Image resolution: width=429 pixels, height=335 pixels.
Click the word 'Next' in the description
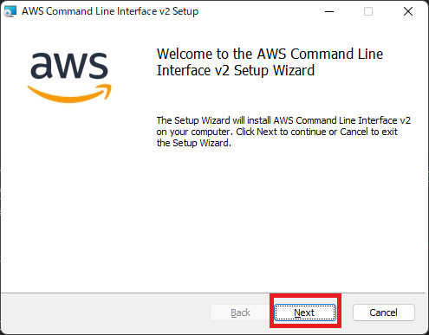(267, 132)
